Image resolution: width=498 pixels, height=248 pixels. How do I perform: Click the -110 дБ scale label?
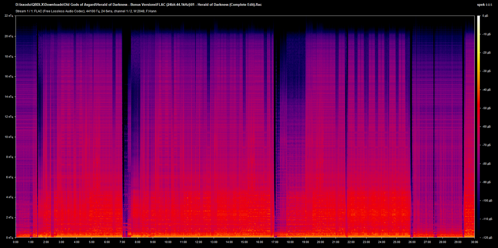[x=487, y=219]
